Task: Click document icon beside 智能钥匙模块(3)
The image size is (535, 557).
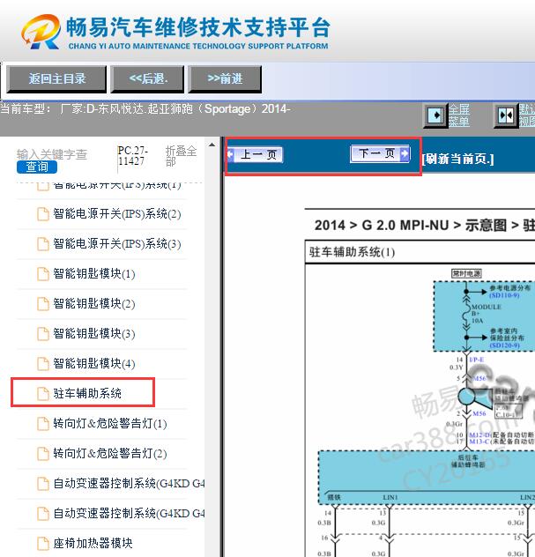Action: pyautogui.click(x=43, y=334)
